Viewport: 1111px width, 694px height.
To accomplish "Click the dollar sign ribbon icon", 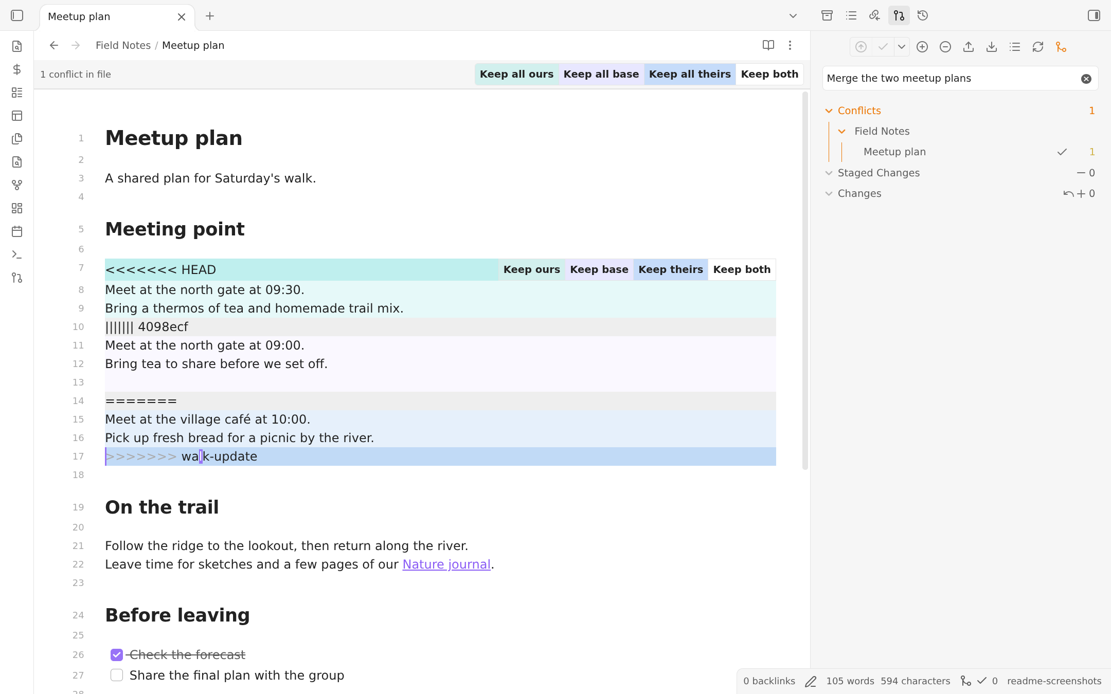I will [17, 69].
